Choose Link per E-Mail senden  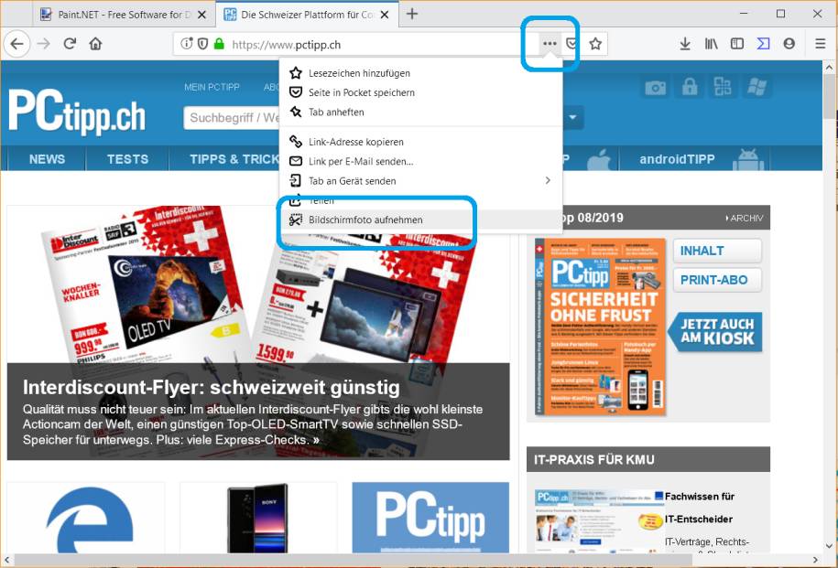pyautogui.click(x=420, y=161)
